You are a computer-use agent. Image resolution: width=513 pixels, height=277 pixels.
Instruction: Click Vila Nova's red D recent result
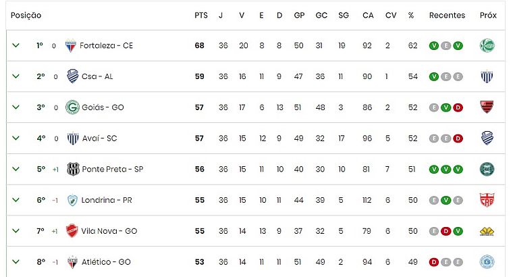coord(446,231)
